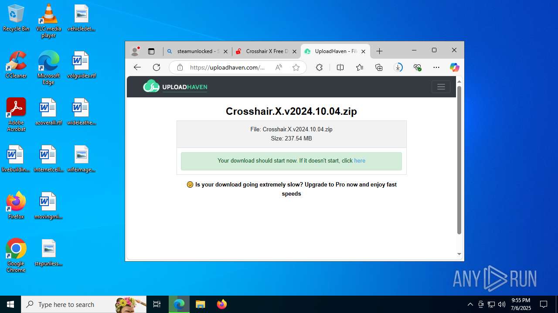Click the taskbar search box
558x313 pixels.
(84, 304)
